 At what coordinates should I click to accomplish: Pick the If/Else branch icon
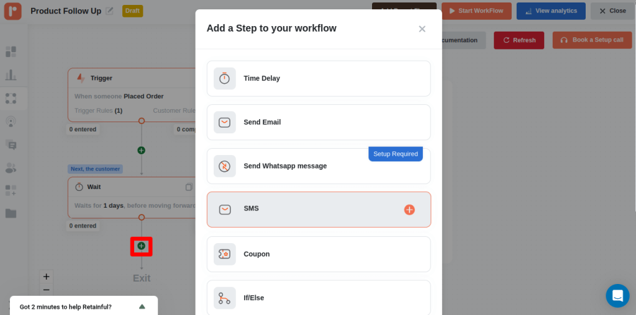pos(225,298)
